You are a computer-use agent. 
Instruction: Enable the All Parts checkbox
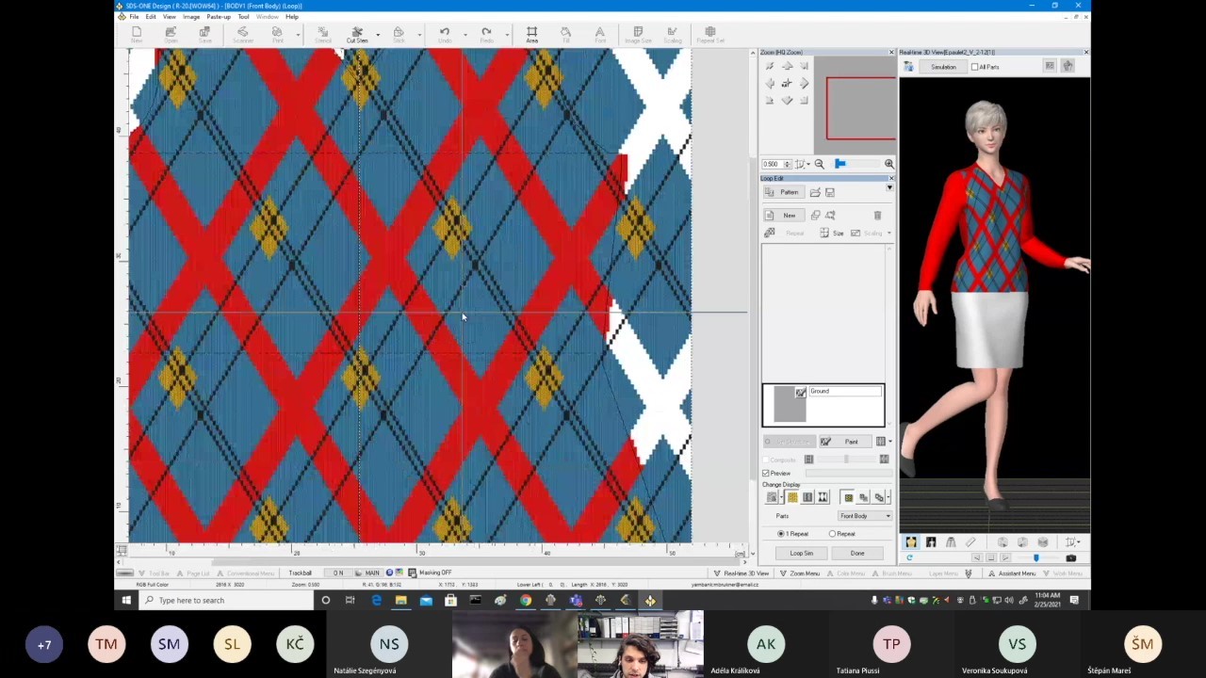pyautogui.click(x=974, y=67)
